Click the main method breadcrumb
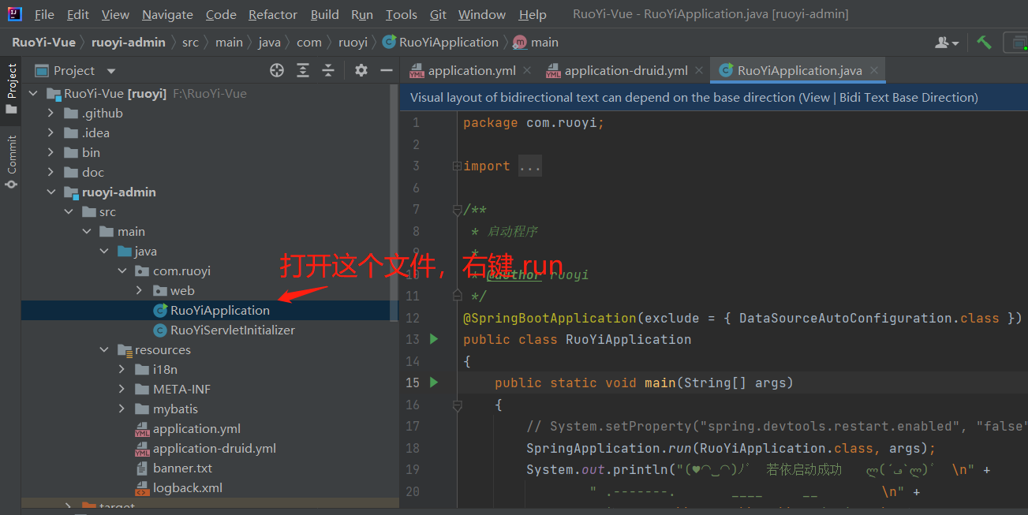The image size is (1028, 515). point(536,42)
